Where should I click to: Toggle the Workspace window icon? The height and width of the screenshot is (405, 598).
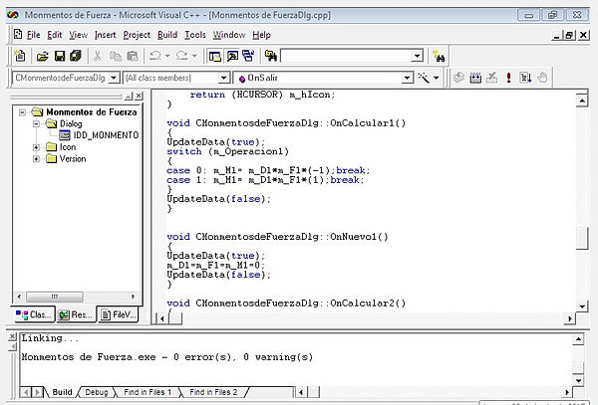coord(214,57)
